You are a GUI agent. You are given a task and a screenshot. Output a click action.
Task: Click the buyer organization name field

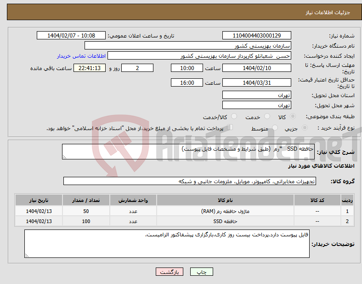[188, 45]
